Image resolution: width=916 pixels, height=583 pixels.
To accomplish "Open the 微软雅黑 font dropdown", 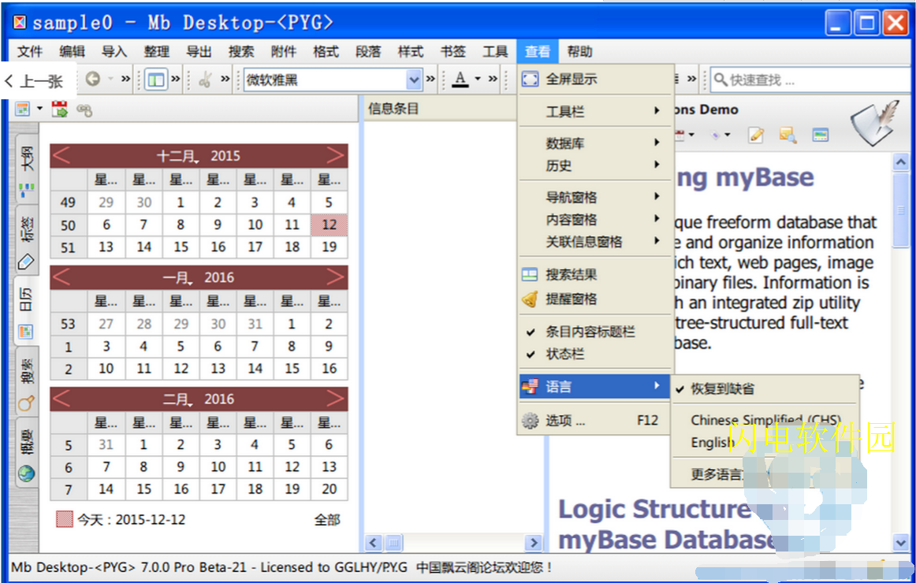I will pyautogui.click(x=414, y=80).
